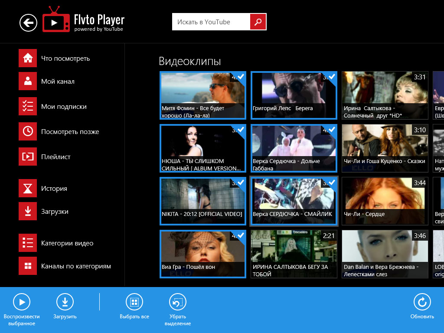The height and width of the screenshot is (333, 444).
Task: Select ИРИНА САЛТЫКОВА БЕГУ ЗА ТОБОЙ video
Action: (x=294, y=254)
